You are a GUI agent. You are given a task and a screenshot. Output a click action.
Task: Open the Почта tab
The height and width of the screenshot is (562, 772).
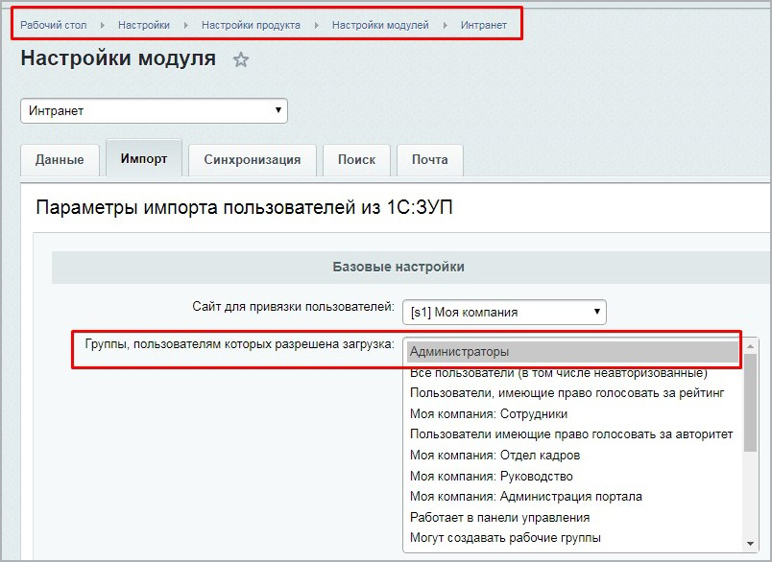[x=430, y=160]
